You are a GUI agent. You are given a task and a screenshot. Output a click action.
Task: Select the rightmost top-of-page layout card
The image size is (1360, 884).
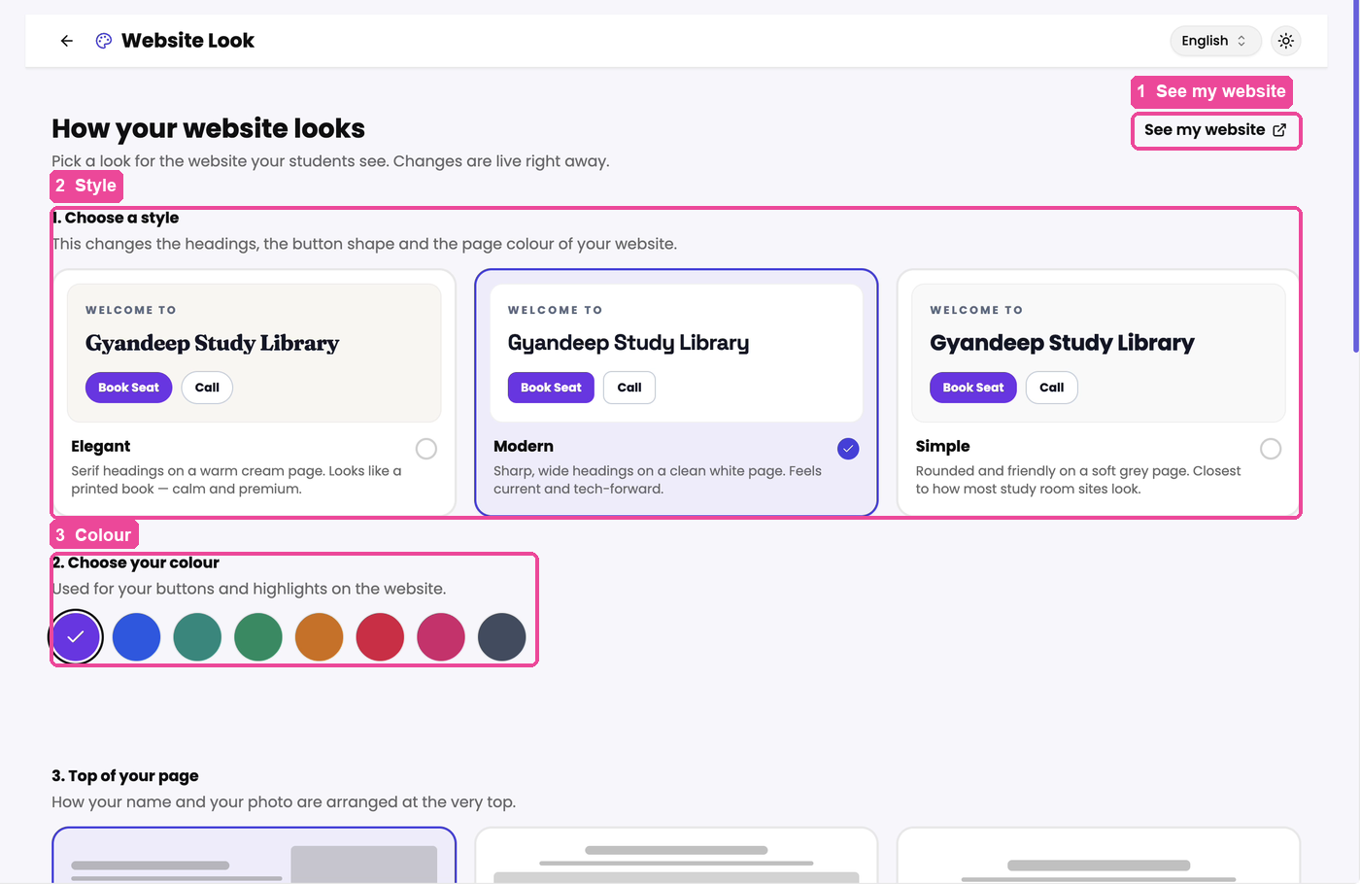coord(1099,856)
